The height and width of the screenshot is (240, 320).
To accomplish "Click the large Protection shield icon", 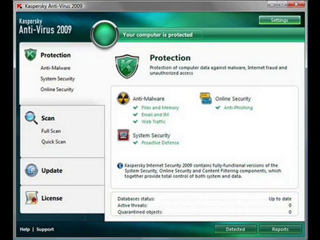I will tap(127, 66).
